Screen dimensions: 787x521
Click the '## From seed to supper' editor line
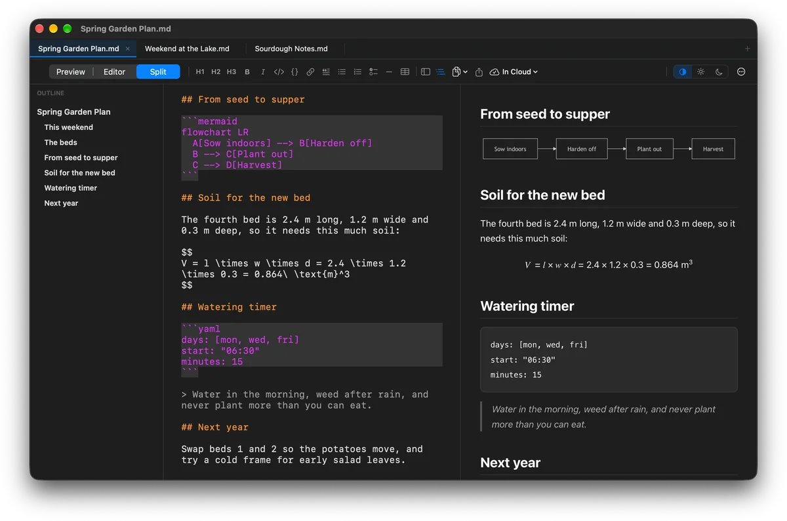pos(243,100)
